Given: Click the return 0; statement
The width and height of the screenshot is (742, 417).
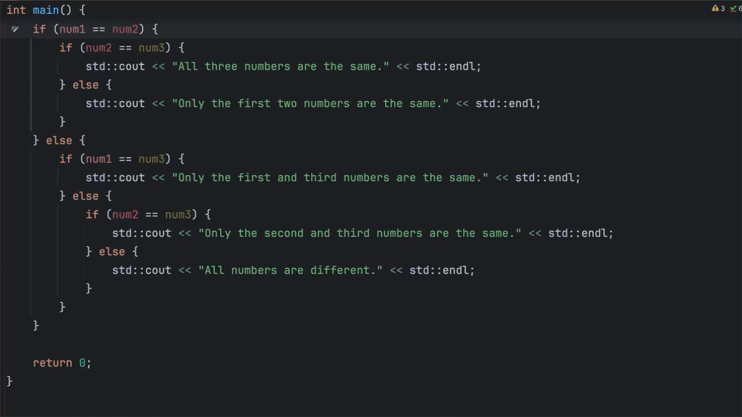Looking at the screenshot, I should coord(61,363).
